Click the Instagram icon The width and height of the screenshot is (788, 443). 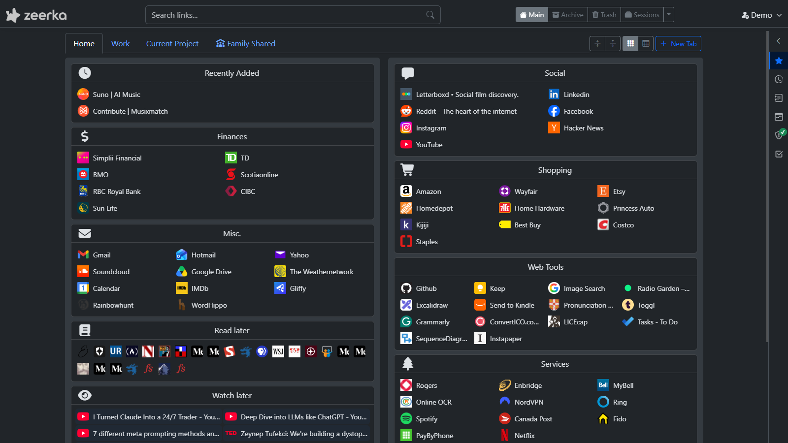click(x=406, y=127)
